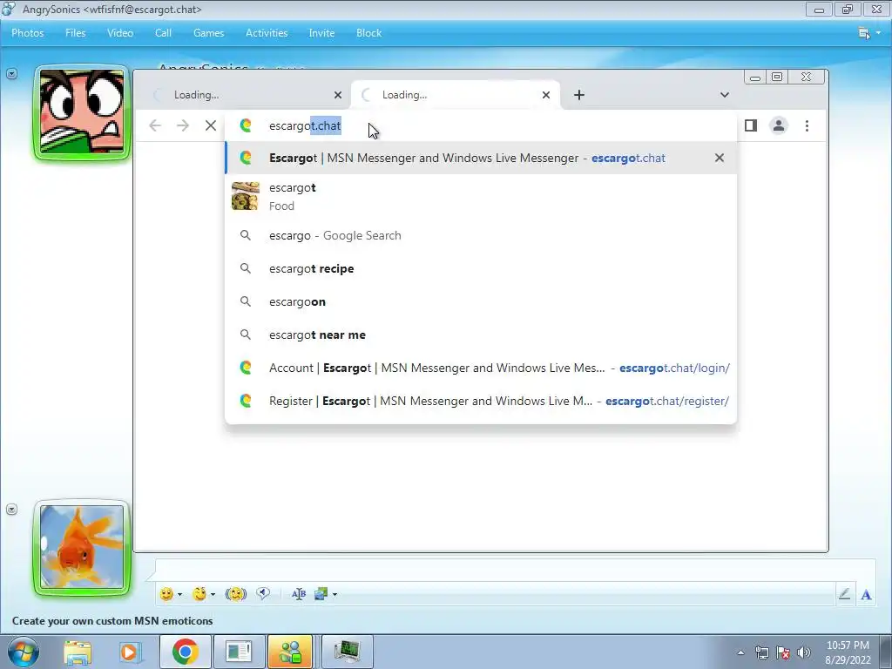Open a new Chrome tab
The height and width of the screenshot is (669, 892).
(579, 95)
